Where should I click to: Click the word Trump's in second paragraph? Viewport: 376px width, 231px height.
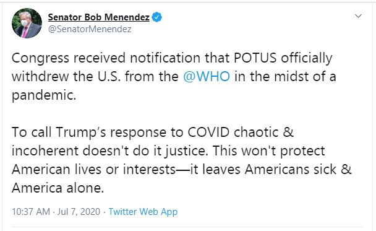[81, 133]
